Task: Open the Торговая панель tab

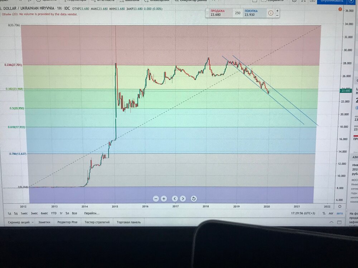Action: [x=129, y=222]
